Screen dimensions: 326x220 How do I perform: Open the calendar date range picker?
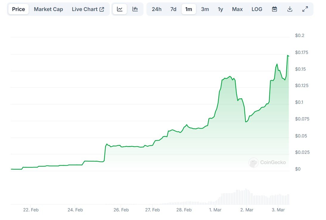tap(274, 9)
